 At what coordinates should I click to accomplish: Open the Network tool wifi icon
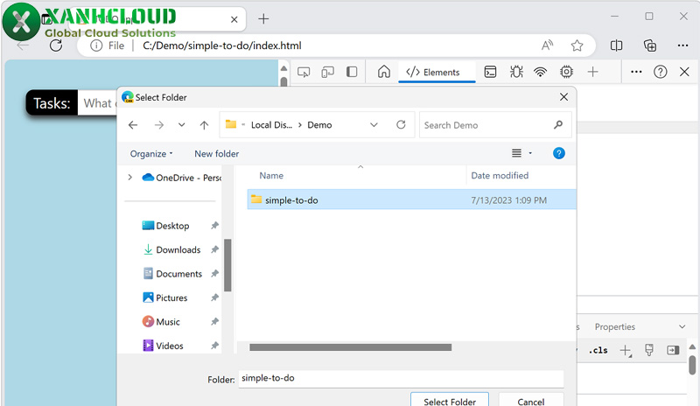541,73
